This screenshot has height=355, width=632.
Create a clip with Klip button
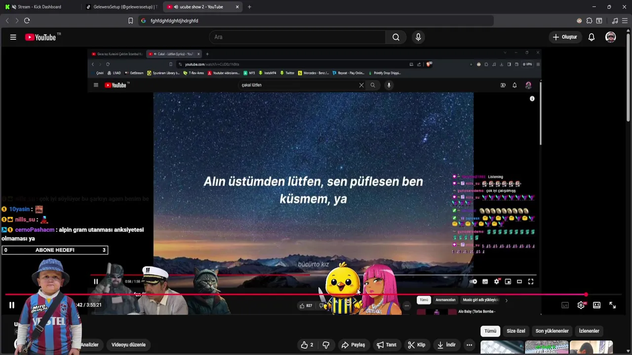(416, 345)
